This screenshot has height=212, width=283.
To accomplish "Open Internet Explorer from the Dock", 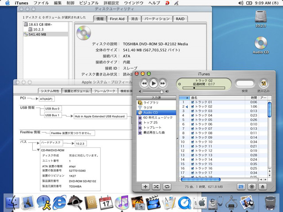I will click(59, 202).
